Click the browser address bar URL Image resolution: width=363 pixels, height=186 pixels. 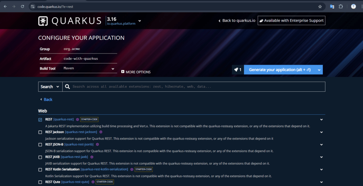coord(55,7)
